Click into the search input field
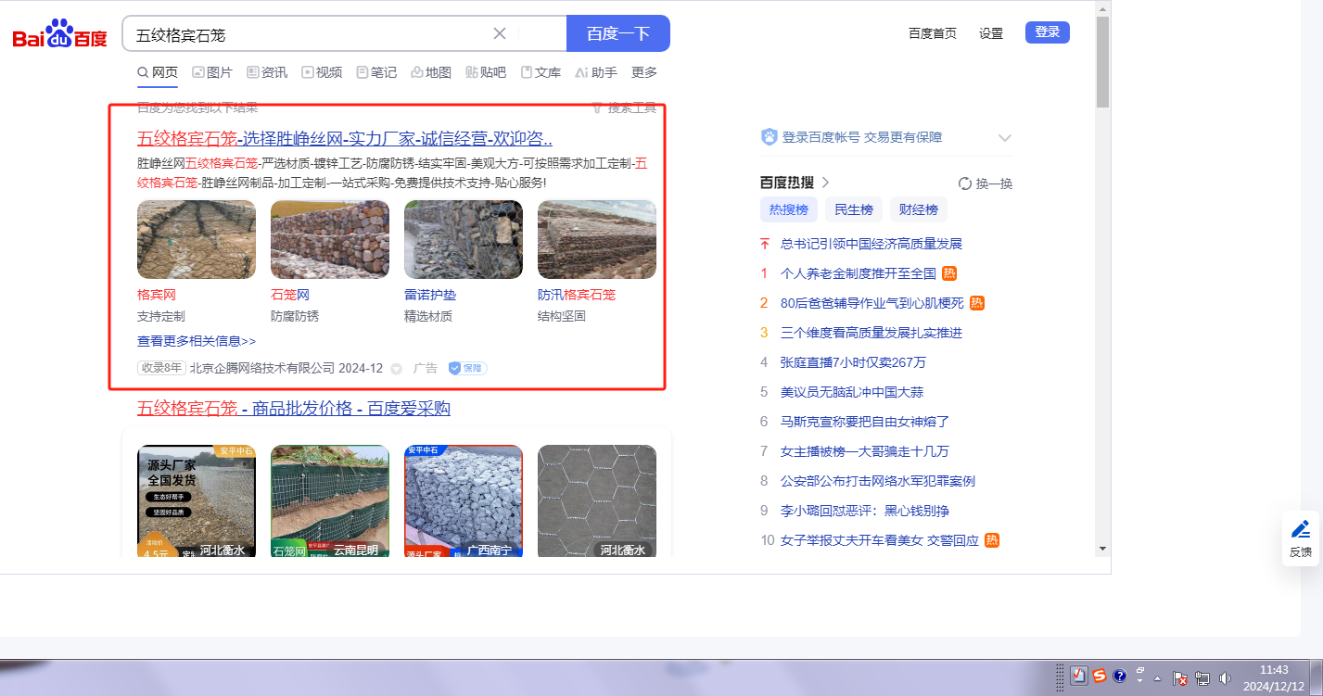Viewport: 1323px width, 696px height. coord(306,34)
